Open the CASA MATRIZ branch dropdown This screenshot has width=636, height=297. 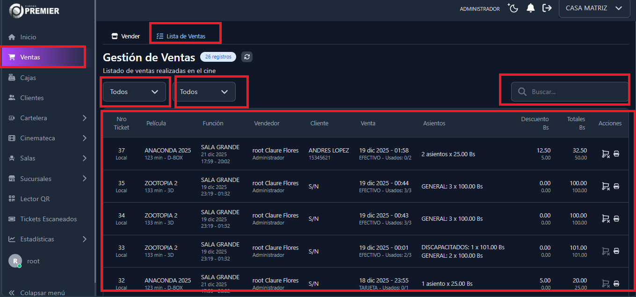coord(593,8)
